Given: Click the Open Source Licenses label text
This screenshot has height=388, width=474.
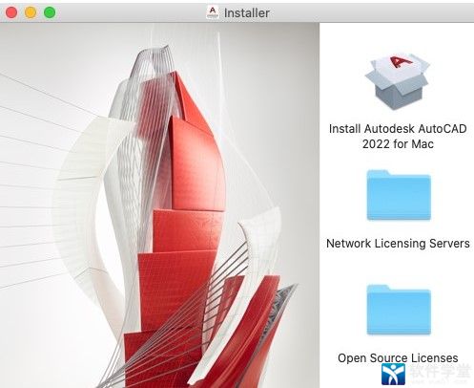Looking at the screenshot, I should pos(398,358).
